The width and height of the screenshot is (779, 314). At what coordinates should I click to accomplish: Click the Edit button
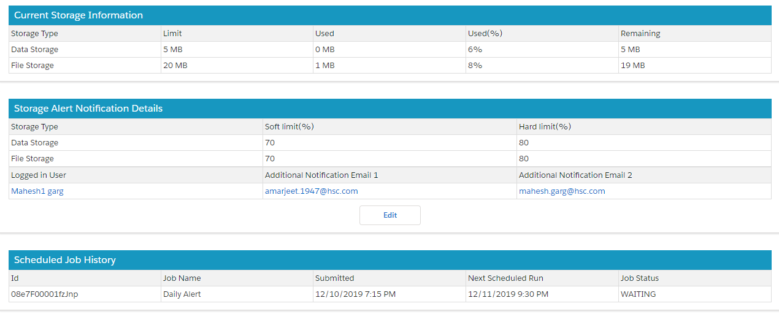(x=389, y=215)
